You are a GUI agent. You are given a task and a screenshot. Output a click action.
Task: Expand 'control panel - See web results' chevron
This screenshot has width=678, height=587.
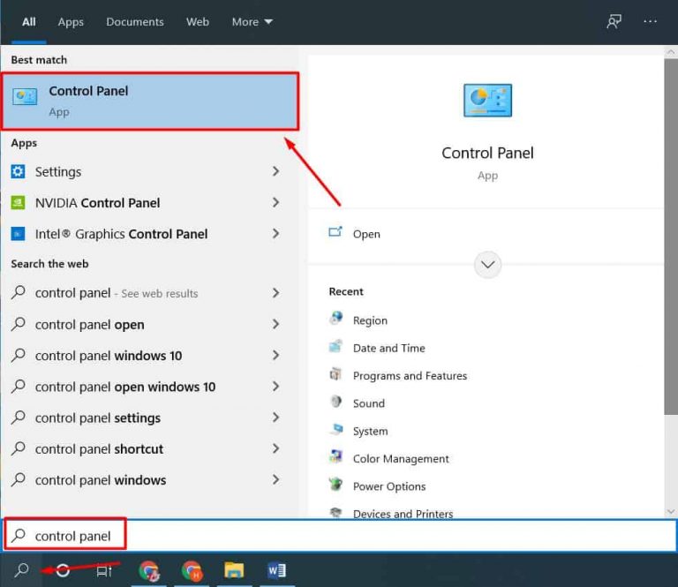[275, 293]
